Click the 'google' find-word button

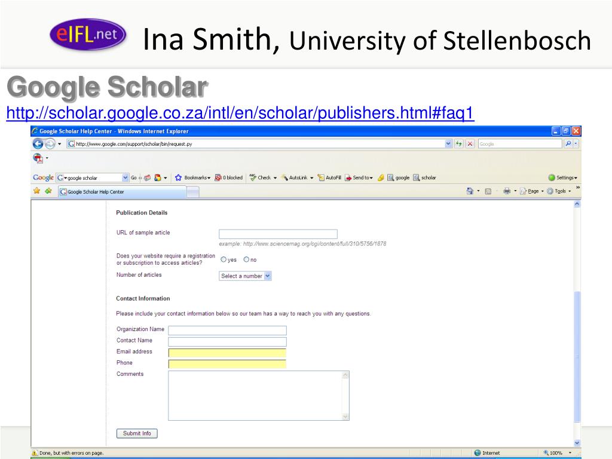tap(398, 178)
